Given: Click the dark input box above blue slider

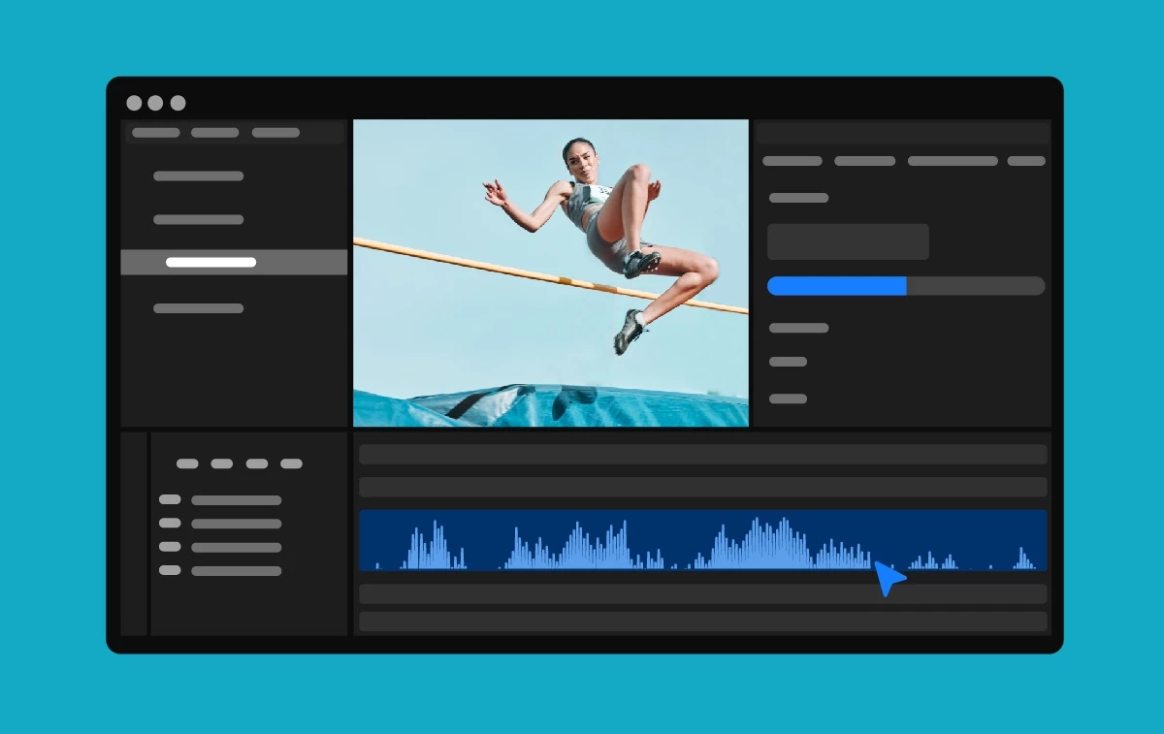Looking at the screenshot, I should 848,241.
